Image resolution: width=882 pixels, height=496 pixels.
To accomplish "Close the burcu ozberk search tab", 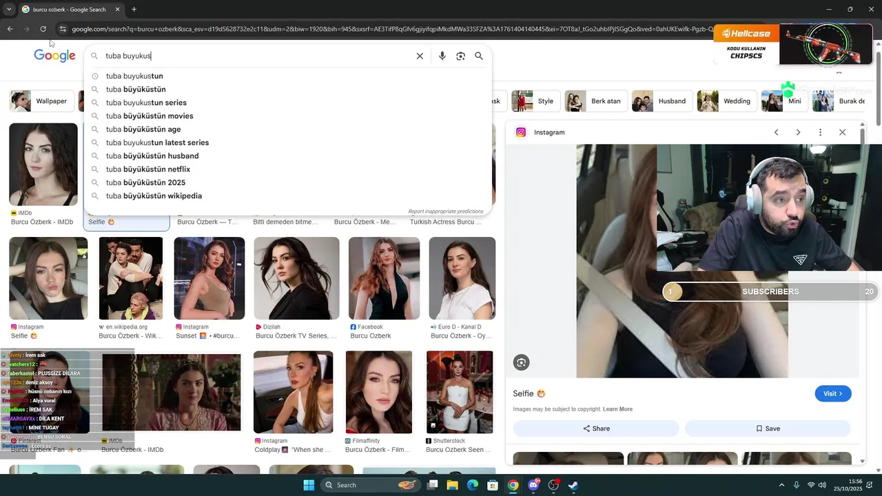I will click(x=117, y=10).
